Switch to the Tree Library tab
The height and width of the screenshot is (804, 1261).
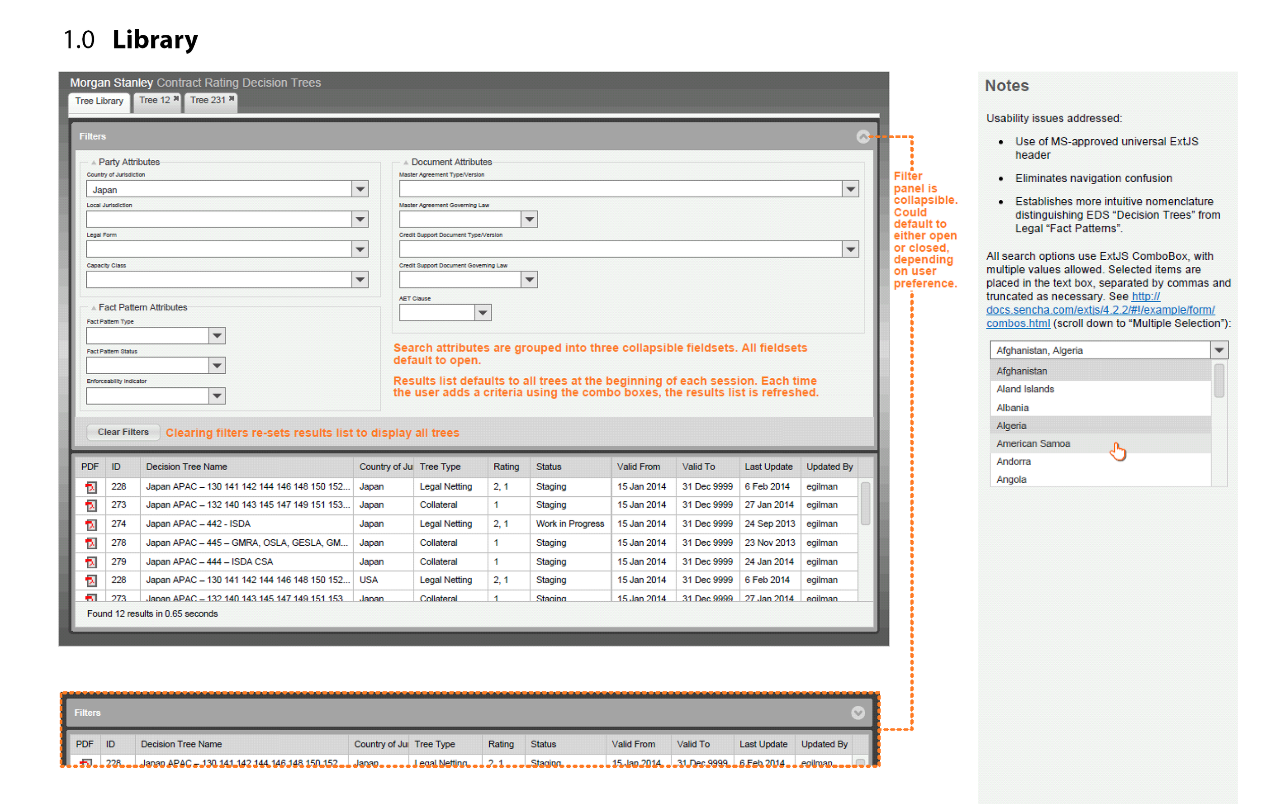pyautogui.click(x=98, y=101)
